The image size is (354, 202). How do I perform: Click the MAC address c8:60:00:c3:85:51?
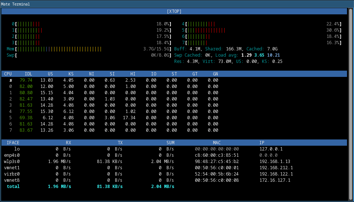point(217,155)
